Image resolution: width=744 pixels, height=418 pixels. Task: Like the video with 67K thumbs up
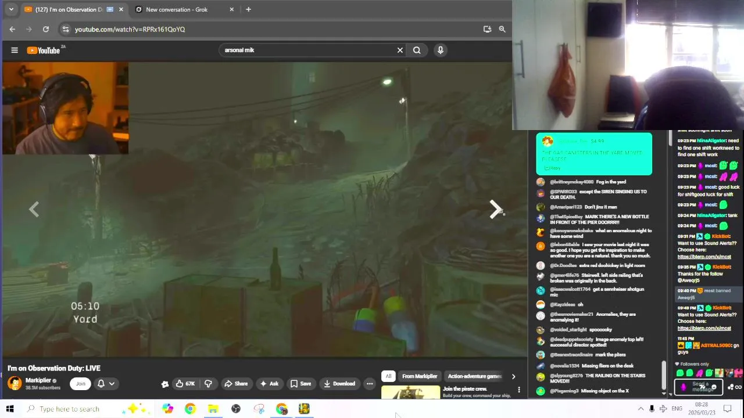(185, 384)
